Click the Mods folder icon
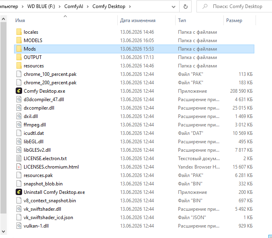Viewport: 272px width, 238px height. [x=19, y=49]
